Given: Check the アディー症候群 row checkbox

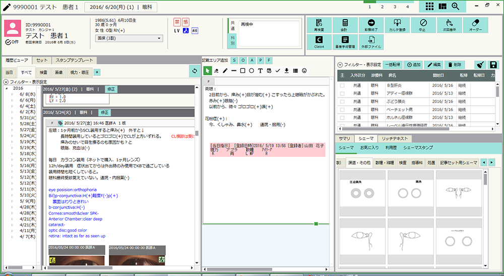Looking at the screenshot, I should (x=342, y=94).
